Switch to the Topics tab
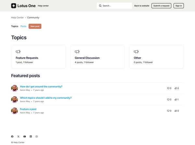 (x=15, y=26)
